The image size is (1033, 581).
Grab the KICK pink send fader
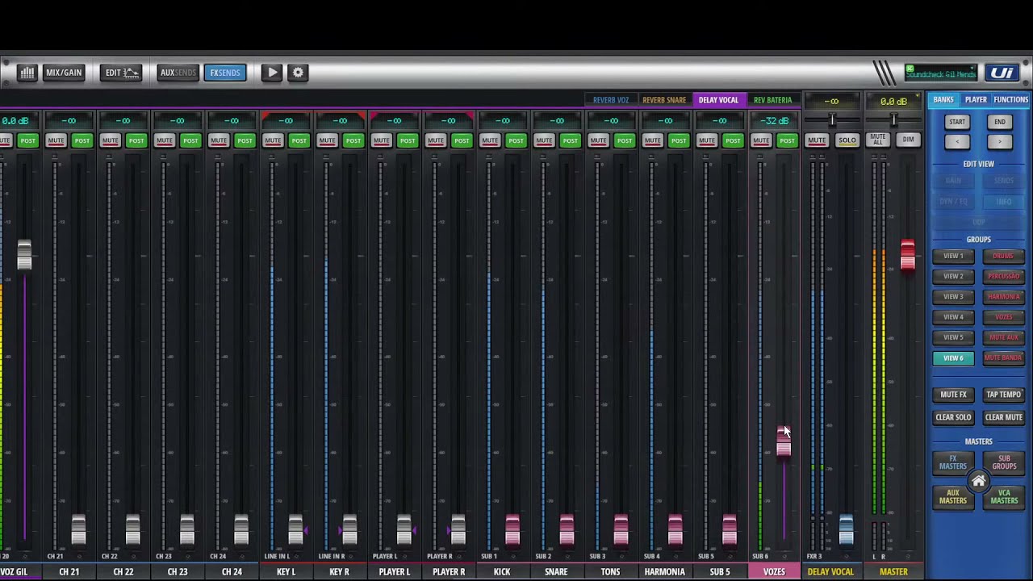512,529
